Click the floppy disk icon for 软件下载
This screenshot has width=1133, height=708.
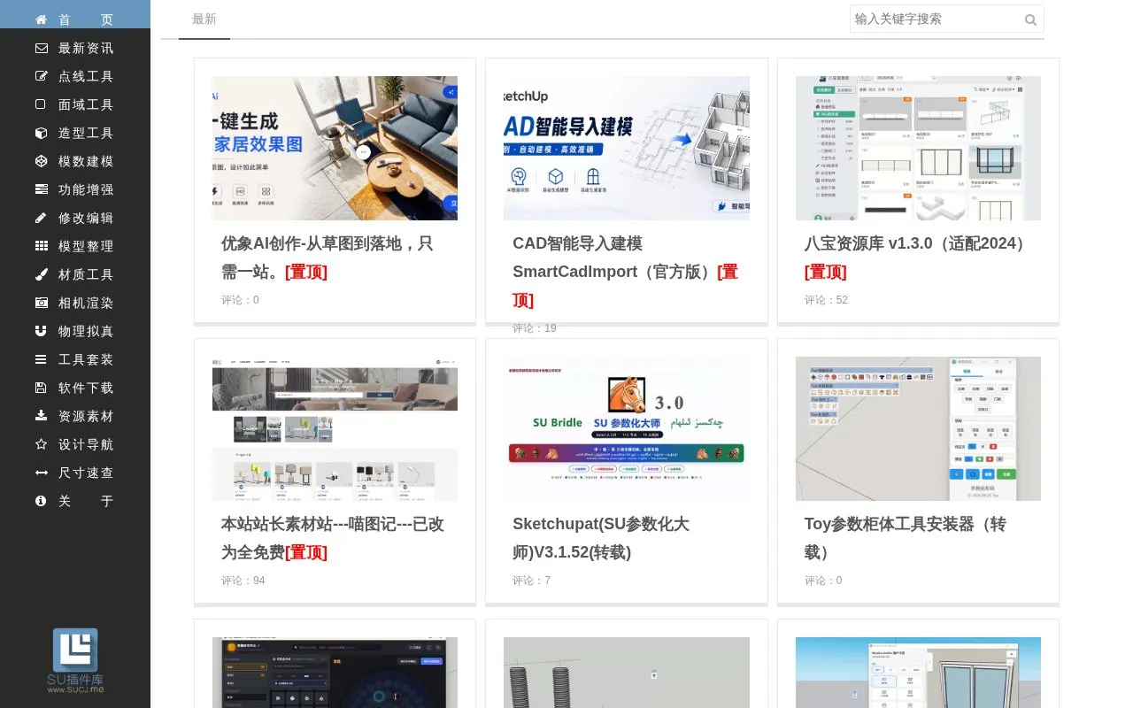coord(41,388)
